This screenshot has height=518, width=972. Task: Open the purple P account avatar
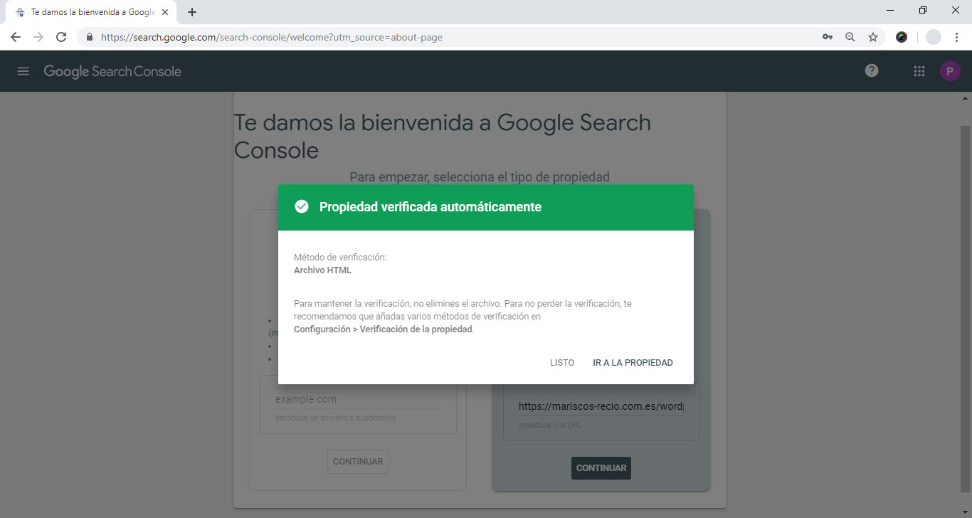(x=950, y=71)
